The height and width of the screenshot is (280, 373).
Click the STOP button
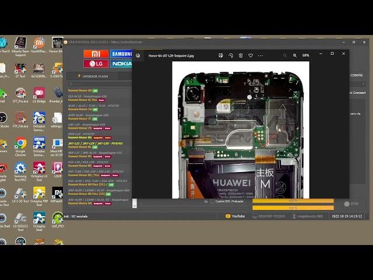point(351,204)
